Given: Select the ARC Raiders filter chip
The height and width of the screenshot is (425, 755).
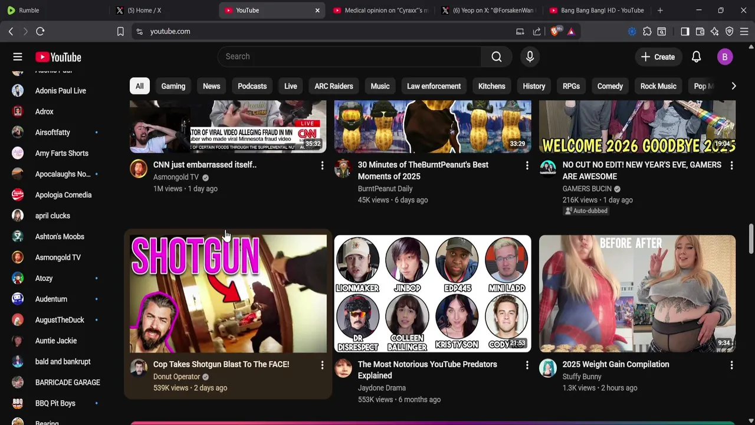Looking at the screenshot, I should click(334, 86).
